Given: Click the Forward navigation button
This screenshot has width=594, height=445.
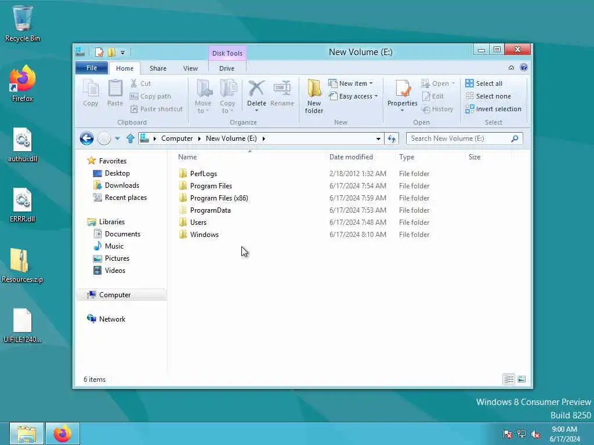Looking at the screenshot, I should (104, 138).
